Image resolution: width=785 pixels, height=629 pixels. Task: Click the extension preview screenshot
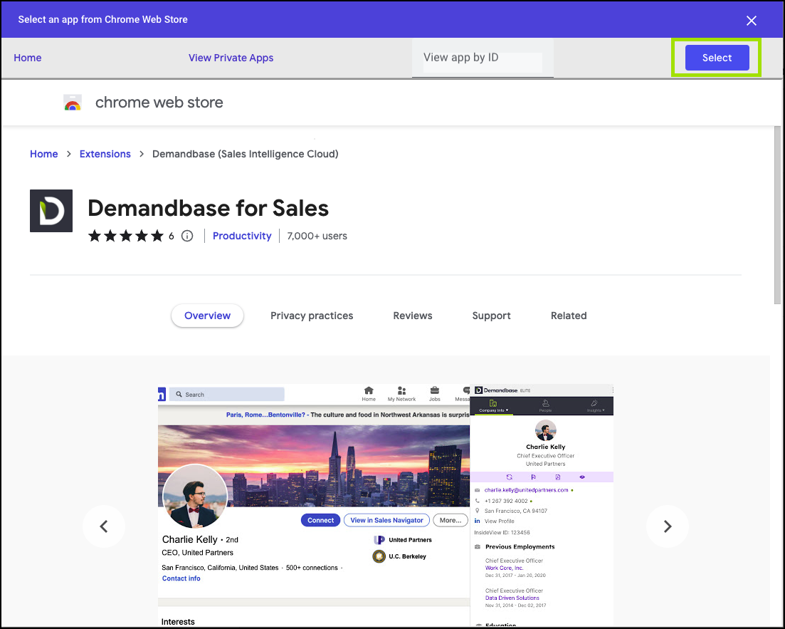point(386,505)
